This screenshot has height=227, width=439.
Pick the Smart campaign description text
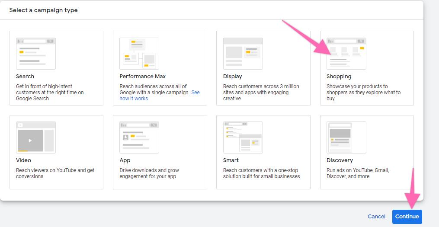(x=261, y=173)
